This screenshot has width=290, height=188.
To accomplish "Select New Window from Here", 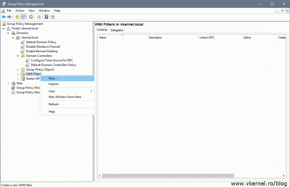I will pos(67,97).
